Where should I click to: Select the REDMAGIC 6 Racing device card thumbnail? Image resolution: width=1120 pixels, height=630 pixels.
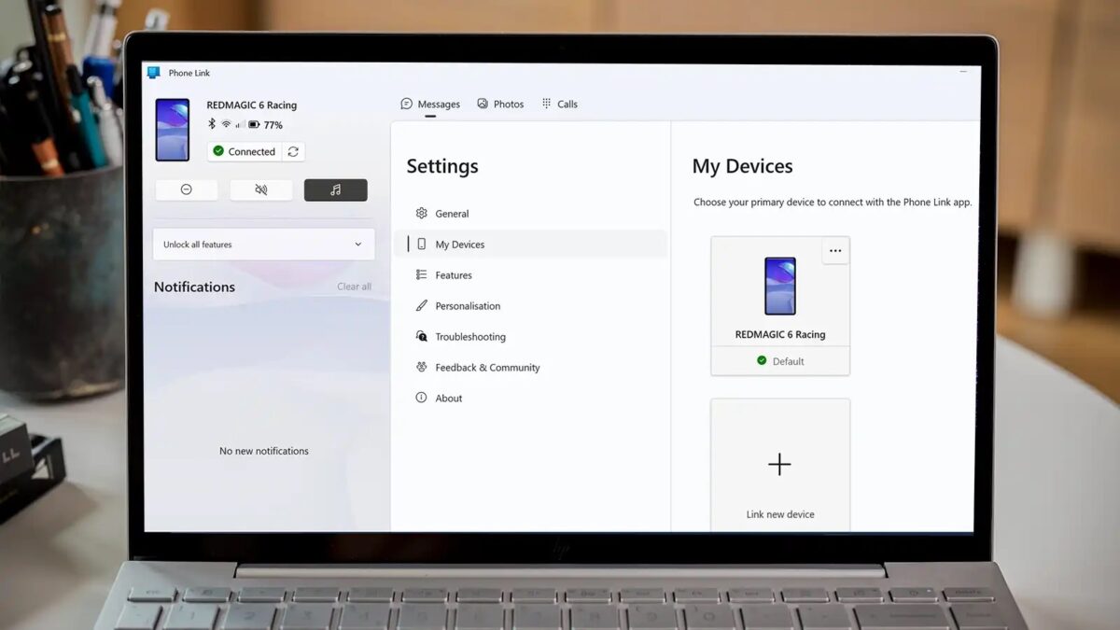point(780,287)
